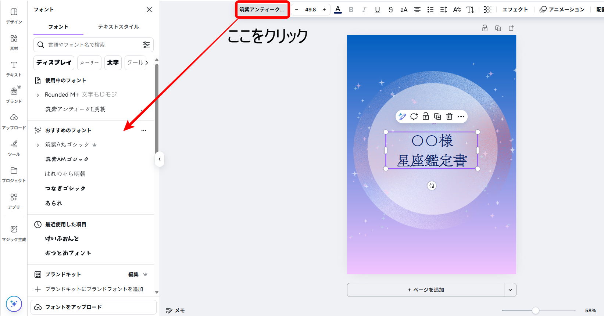Toggle bold formatting

(351, 10)
